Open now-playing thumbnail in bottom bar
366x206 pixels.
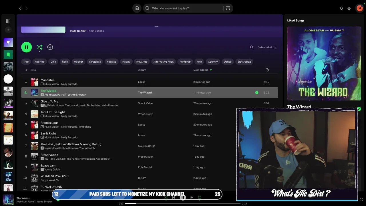tap(8, 200)
